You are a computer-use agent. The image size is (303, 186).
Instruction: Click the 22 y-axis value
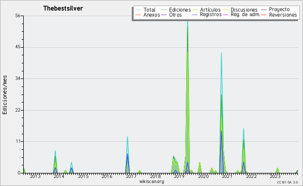coord(18,110)
